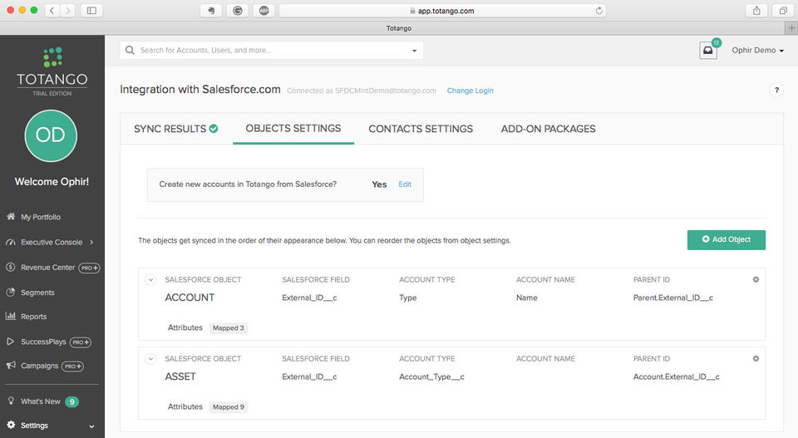798x438 pixels.
Task: Open ASSET object settings gear
Action: 756,358
